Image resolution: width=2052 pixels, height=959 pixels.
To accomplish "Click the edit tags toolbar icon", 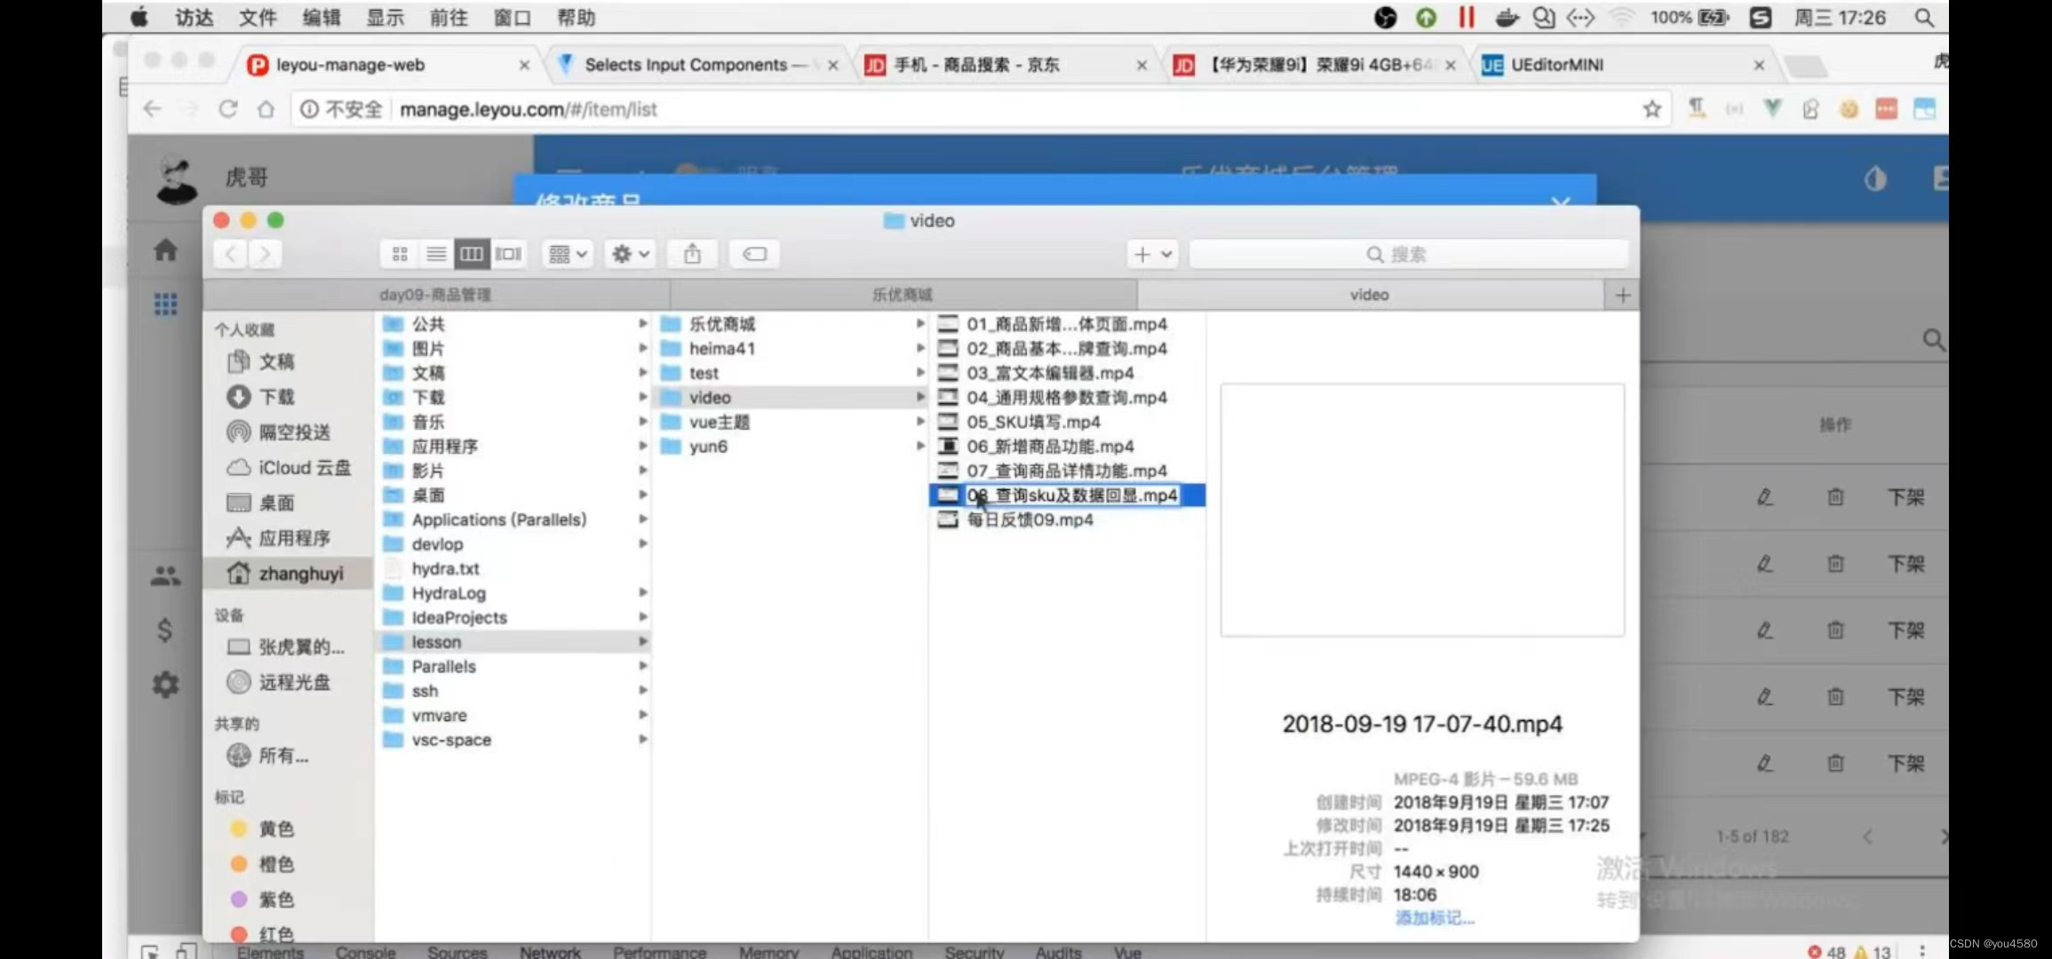I will click(x=754, y=255).
